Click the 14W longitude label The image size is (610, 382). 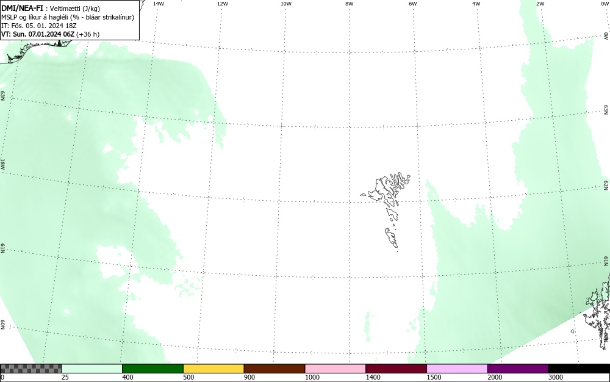point(159,4)
